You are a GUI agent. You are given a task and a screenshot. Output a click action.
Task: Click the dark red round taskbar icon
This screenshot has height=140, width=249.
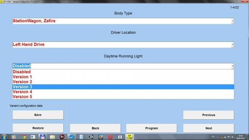pyautogui.click(x=62, y=137)
